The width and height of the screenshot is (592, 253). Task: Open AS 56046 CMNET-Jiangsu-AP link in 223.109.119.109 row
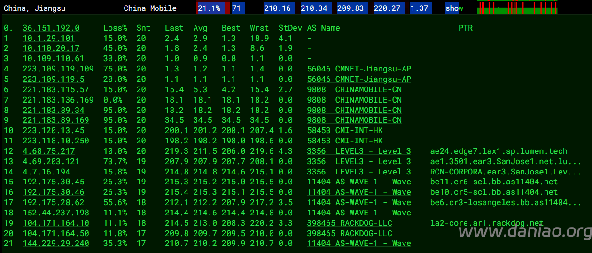tap(359, 69)
